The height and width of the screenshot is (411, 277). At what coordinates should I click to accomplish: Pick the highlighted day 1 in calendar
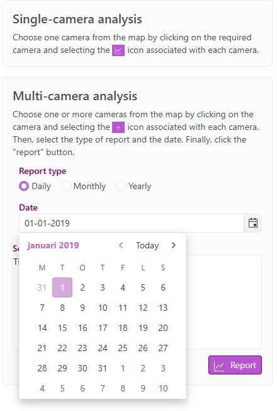[x=62, y=287]
